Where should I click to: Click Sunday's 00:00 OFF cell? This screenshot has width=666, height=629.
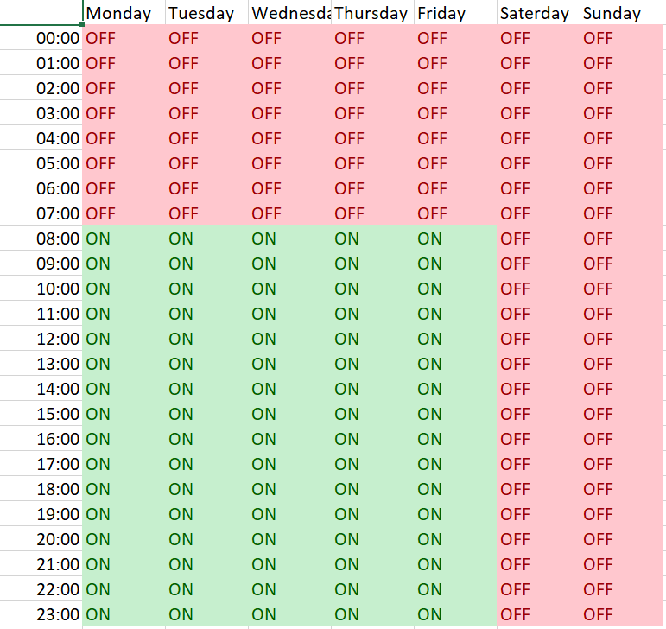click(x=620, y=38)
